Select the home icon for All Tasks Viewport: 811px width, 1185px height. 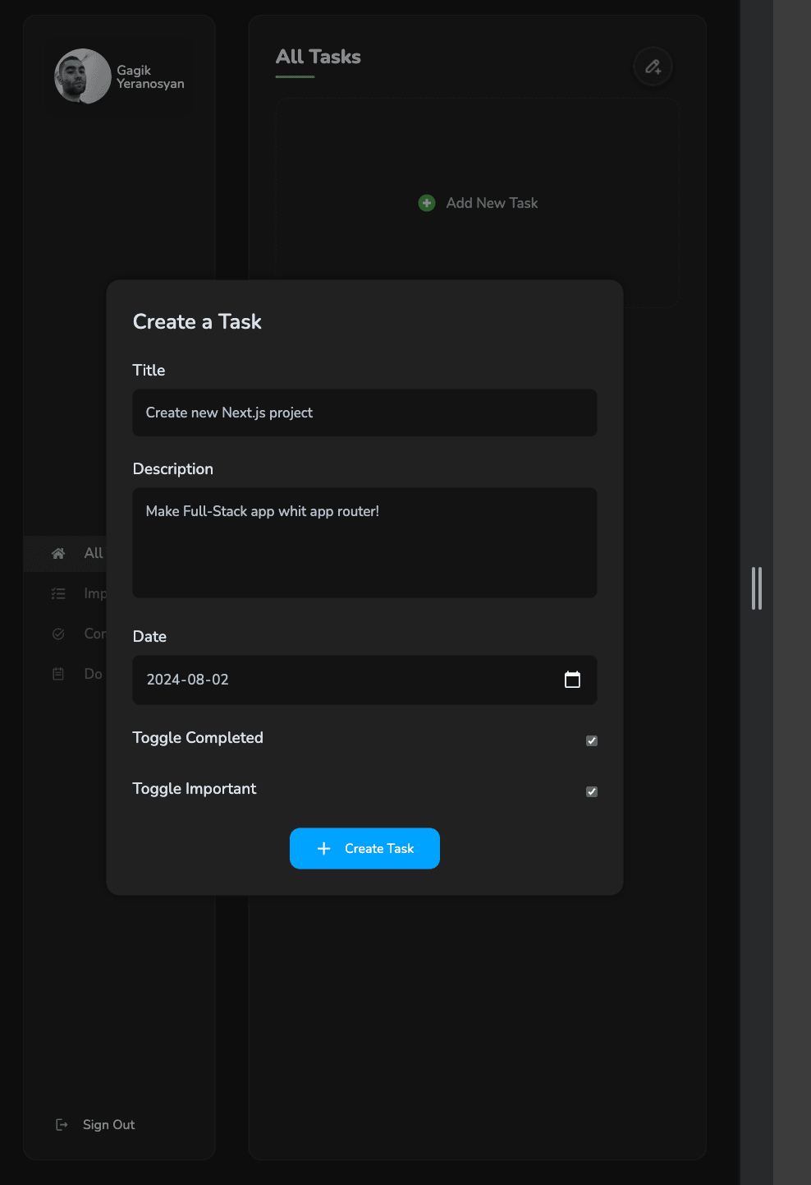pyautogui.click(x=57, y=553)
